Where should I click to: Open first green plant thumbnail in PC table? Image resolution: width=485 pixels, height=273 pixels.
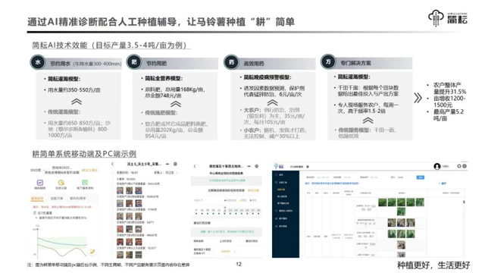tap(383, 202)
